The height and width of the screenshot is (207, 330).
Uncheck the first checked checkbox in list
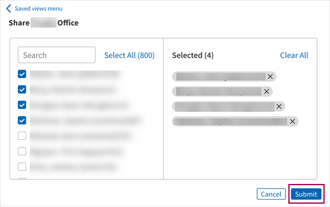tap(22, 74)
